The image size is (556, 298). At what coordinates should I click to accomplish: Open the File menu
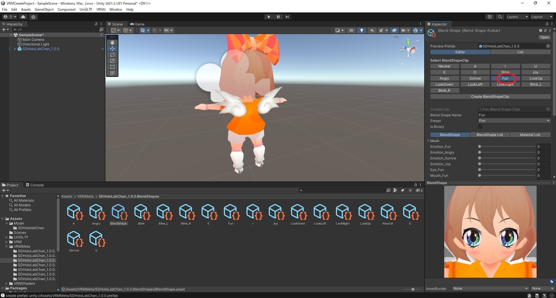(x=5, y=9)
